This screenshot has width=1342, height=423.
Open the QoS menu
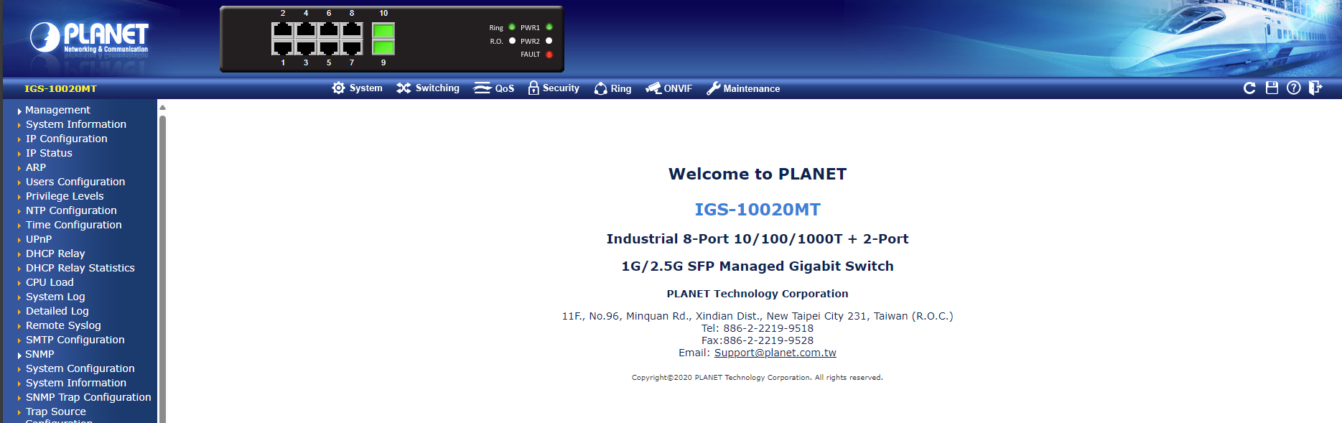(x=494, y=88)
